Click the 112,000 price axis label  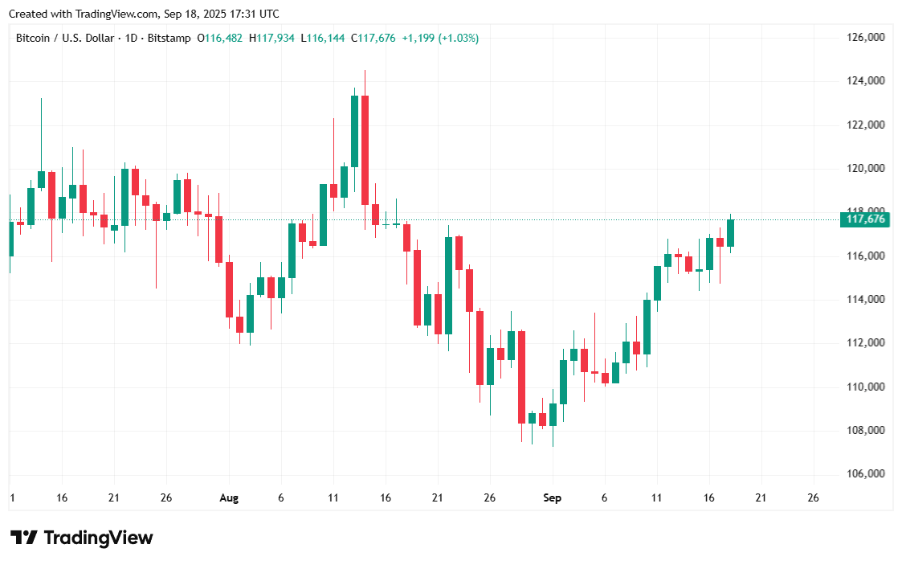pos(866,343)
